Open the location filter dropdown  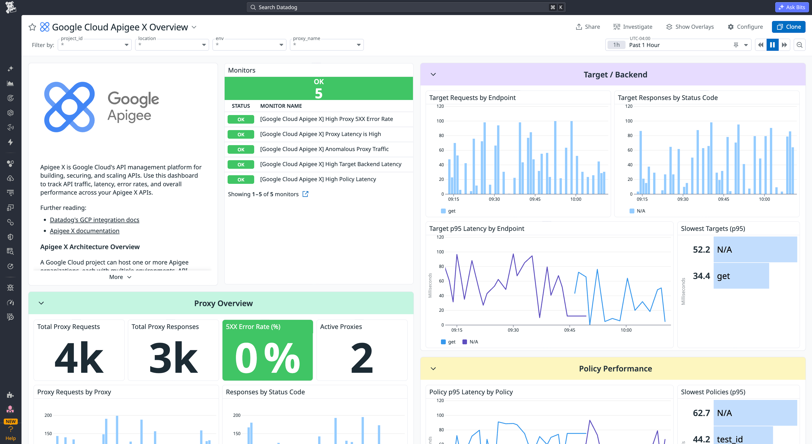pos(172,45)
